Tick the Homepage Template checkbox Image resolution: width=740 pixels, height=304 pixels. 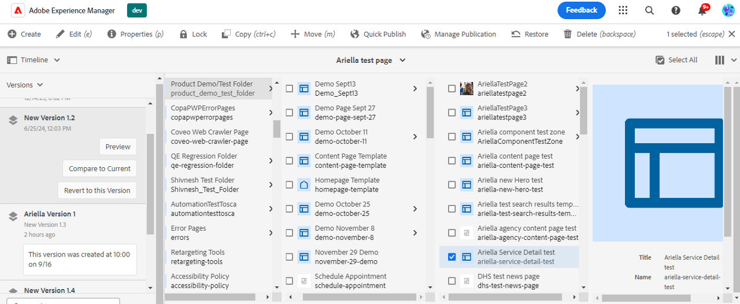[289, 185]
